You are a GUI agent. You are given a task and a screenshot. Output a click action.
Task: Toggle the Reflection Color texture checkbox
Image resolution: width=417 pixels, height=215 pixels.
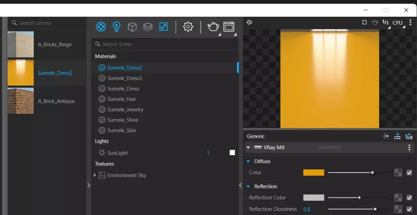[409, 198]
